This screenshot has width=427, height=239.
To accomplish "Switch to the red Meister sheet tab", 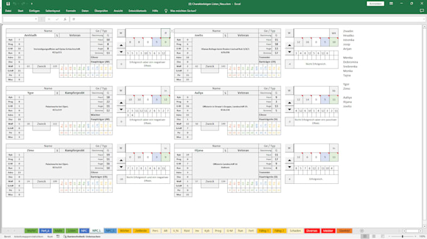I will (328, 231).
